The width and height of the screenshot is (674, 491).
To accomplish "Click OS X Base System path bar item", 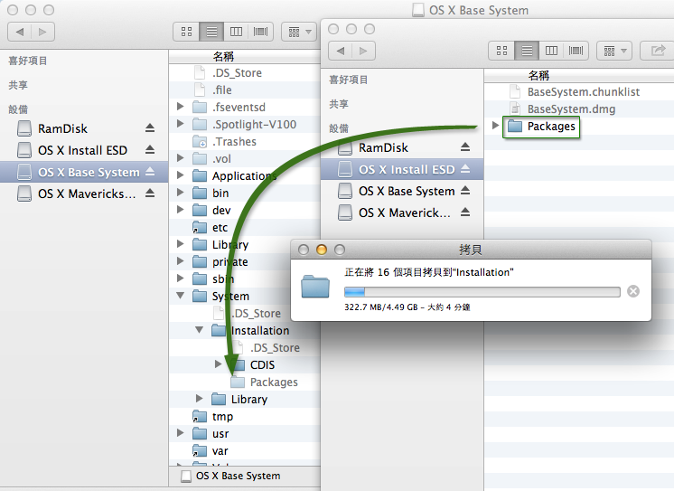I will [230, 476].
